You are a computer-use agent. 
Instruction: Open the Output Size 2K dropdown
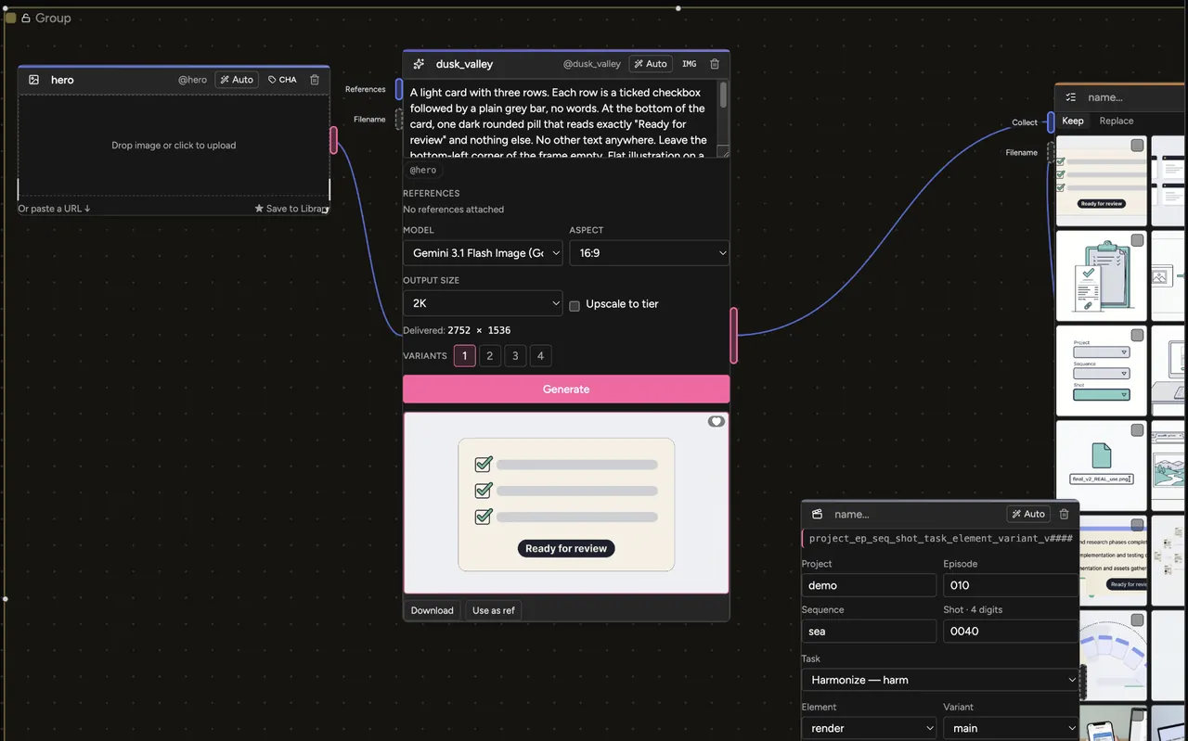click(483, 303)
